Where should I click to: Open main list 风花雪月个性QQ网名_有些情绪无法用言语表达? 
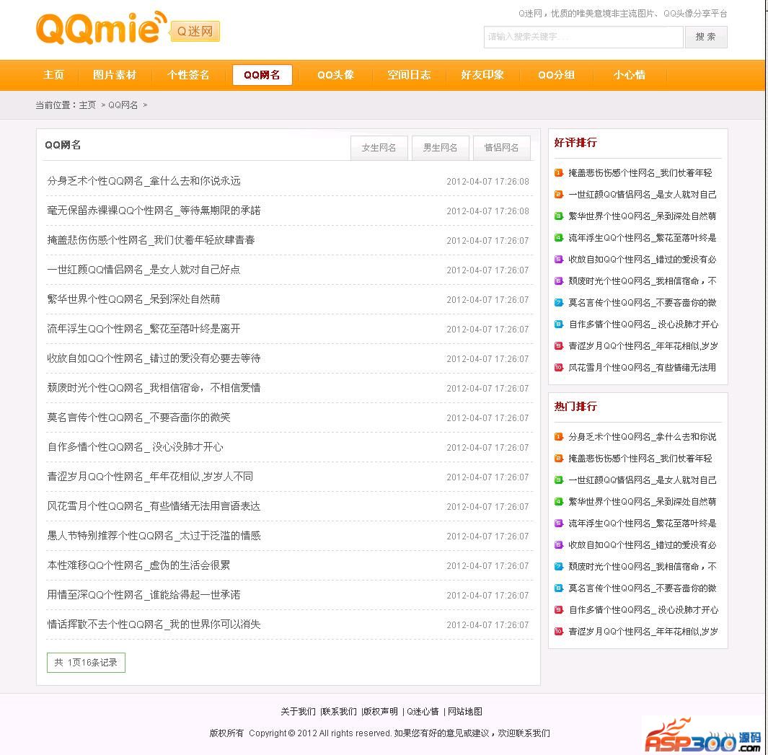tap(154, 506)
